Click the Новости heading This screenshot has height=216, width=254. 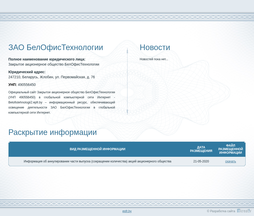pyautogui.click(x=155, y=47)
